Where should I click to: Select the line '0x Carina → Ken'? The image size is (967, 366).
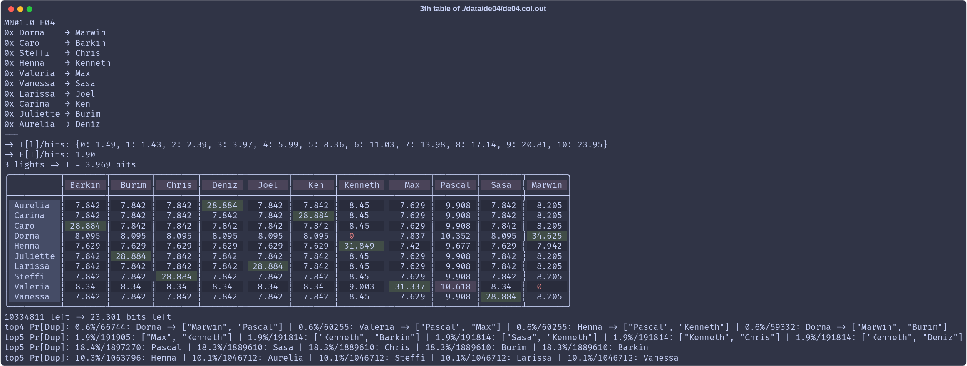pyautogui.click(x=47, y=104)
